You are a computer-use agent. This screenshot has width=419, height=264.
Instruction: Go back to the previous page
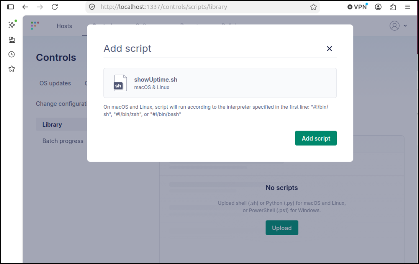25,7
